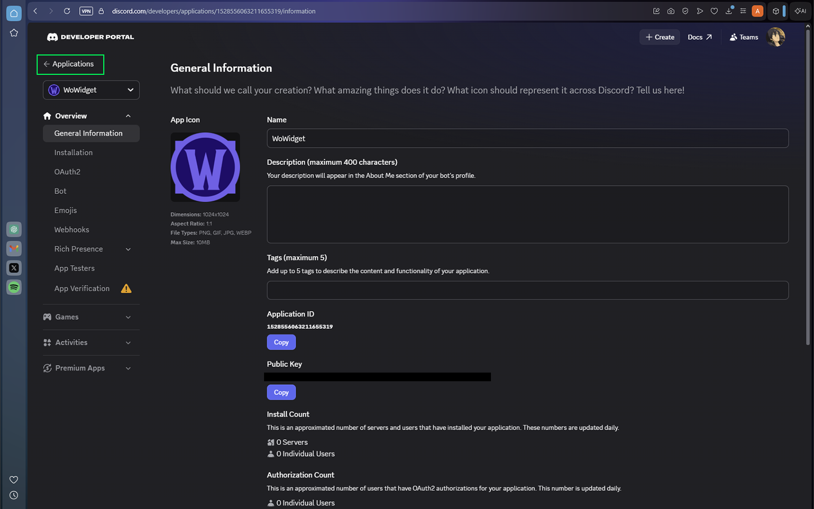Open the AI assistant button

[800, 11]
